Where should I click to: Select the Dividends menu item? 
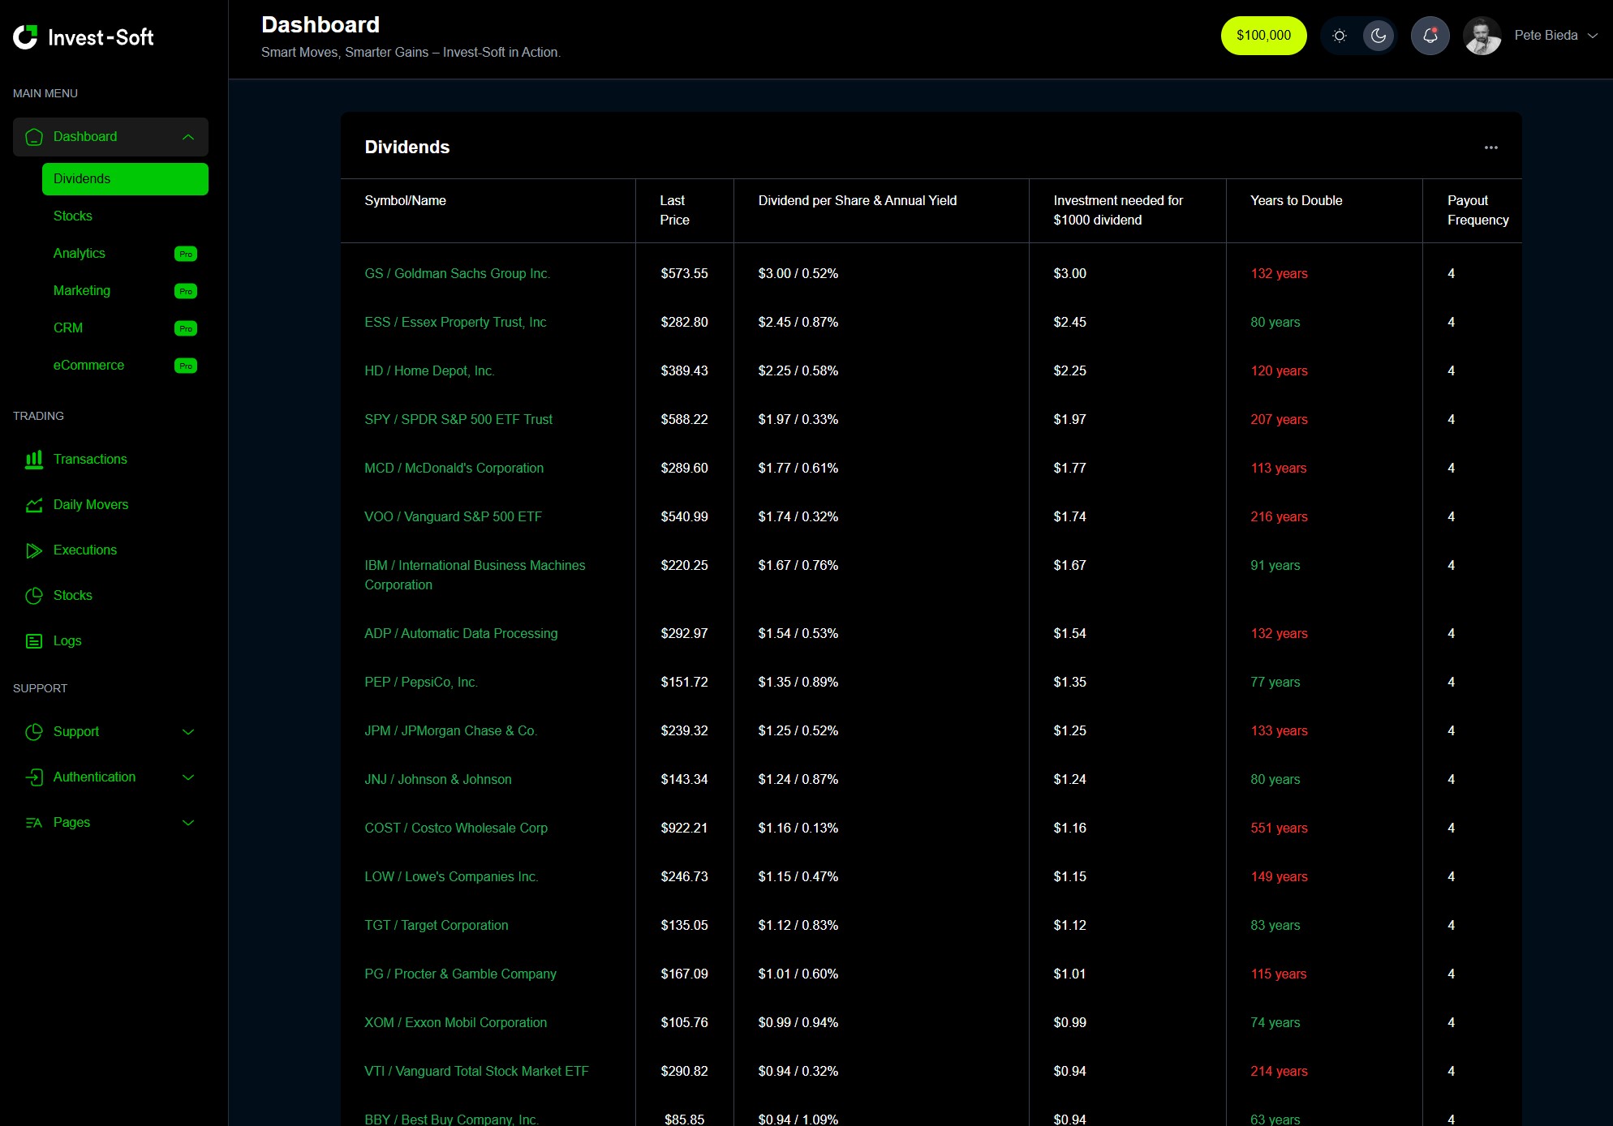[125, 179]
